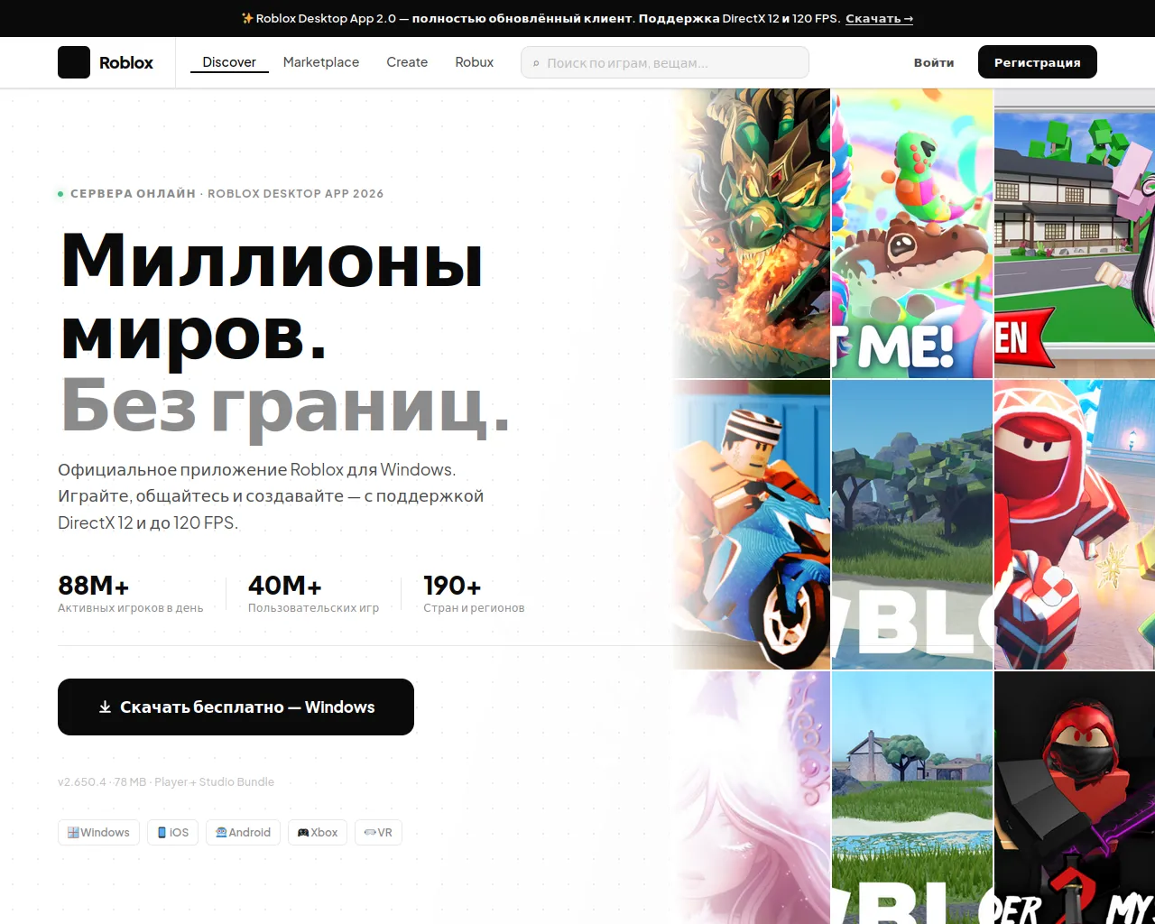The width and height of the screenshot is (1155, 924).
Task: Open the red hooded ninja thumbnail
Action: (x=1075, y=524)
